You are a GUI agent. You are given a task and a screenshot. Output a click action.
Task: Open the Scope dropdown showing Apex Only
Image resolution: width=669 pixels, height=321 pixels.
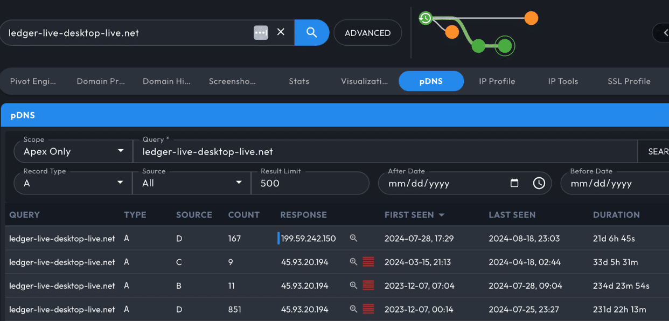point(73,151)
